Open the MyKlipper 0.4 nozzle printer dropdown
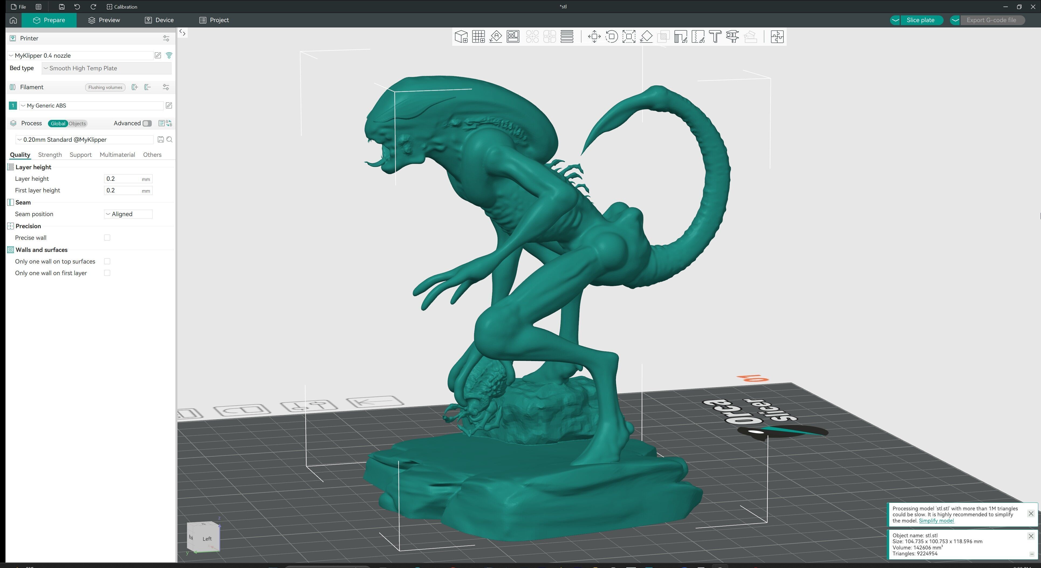 coord(80,56)
